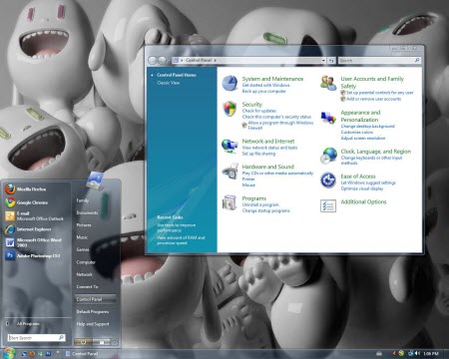This screenshot has height=359, width=449.
Task: Open Computer from Start menu
Action: click(x=86, y=262)
